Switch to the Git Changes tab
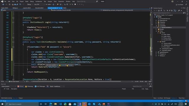Viewport: 189px width, 106px height. [x=167, y=98]
